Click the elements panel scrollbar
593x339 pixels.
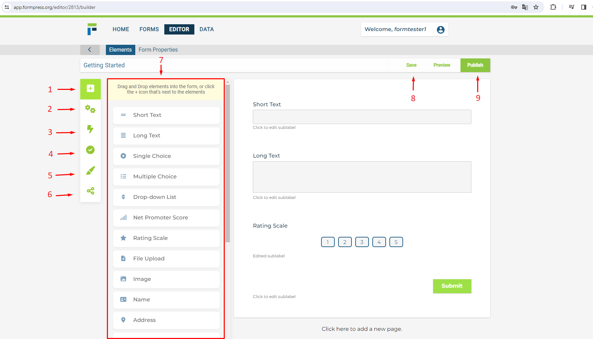point(227,163)
